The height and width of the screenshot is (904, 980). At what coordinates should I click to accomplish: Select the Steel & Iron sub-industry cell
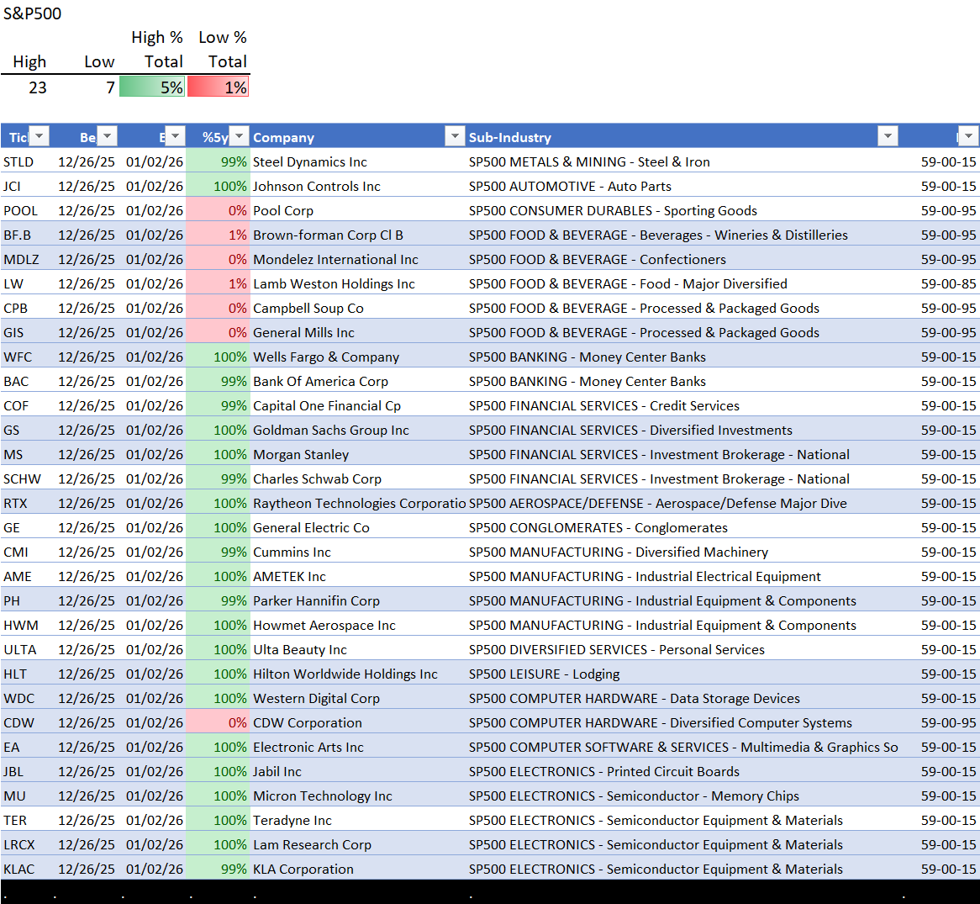coord(682,162)
